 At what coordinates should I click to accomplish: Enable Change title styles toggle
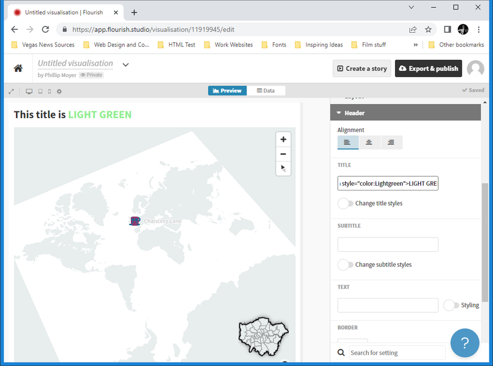click(345, 204)
